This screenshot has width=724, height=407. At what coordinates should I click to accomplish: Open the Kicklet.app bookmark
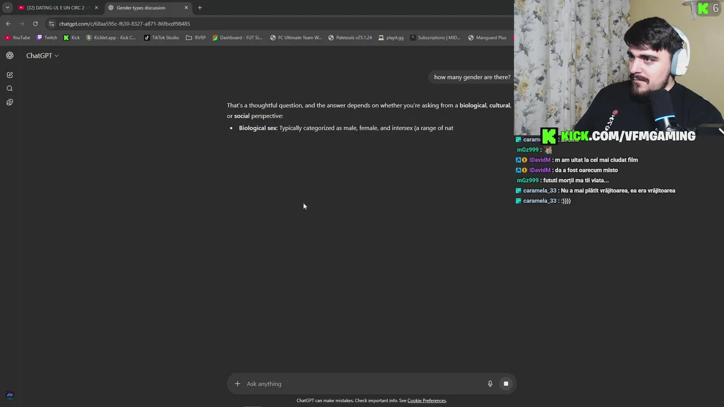pyautogui.click(x=111, y=38)
